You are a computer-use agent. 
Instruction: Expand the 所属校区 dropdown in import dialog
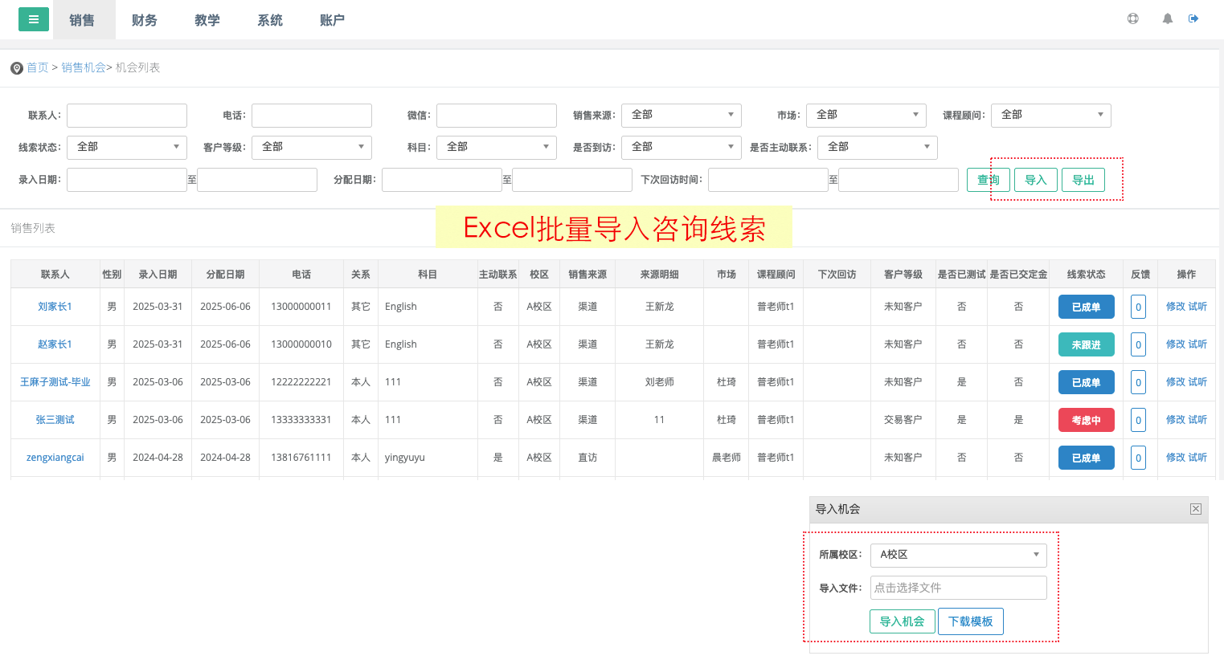[959, 555]
